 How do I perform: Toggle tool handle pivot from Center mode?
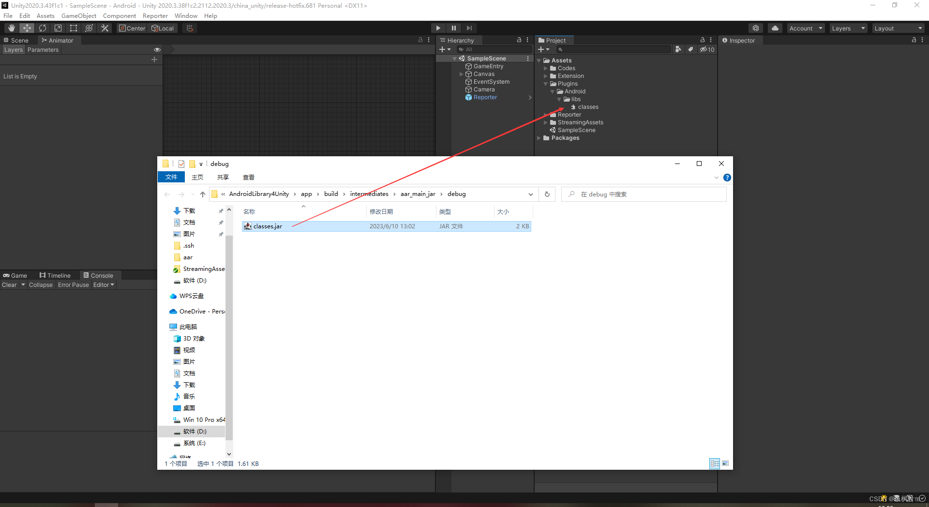132,28
